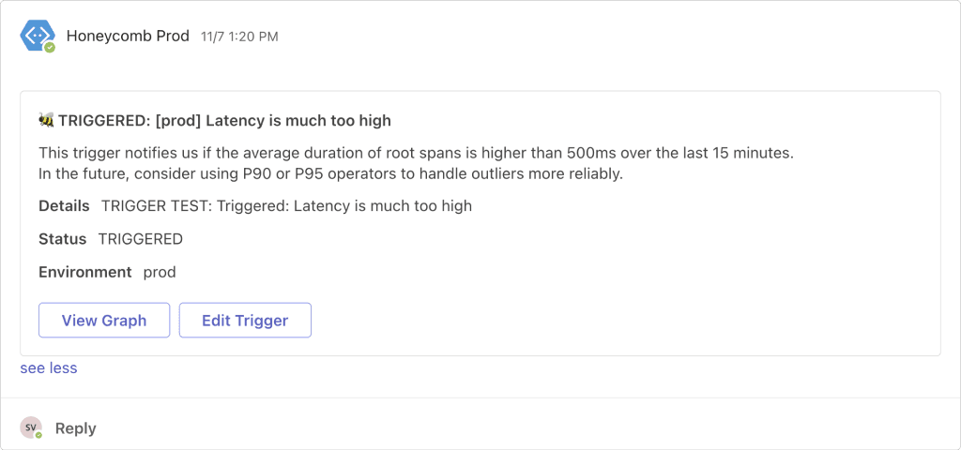Click the Reply input field
The height and width of the screenshot is (450, 961).
[x=75, y=428]
